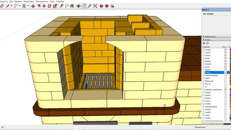Click the Zoom Extents tool

(95, 6)
